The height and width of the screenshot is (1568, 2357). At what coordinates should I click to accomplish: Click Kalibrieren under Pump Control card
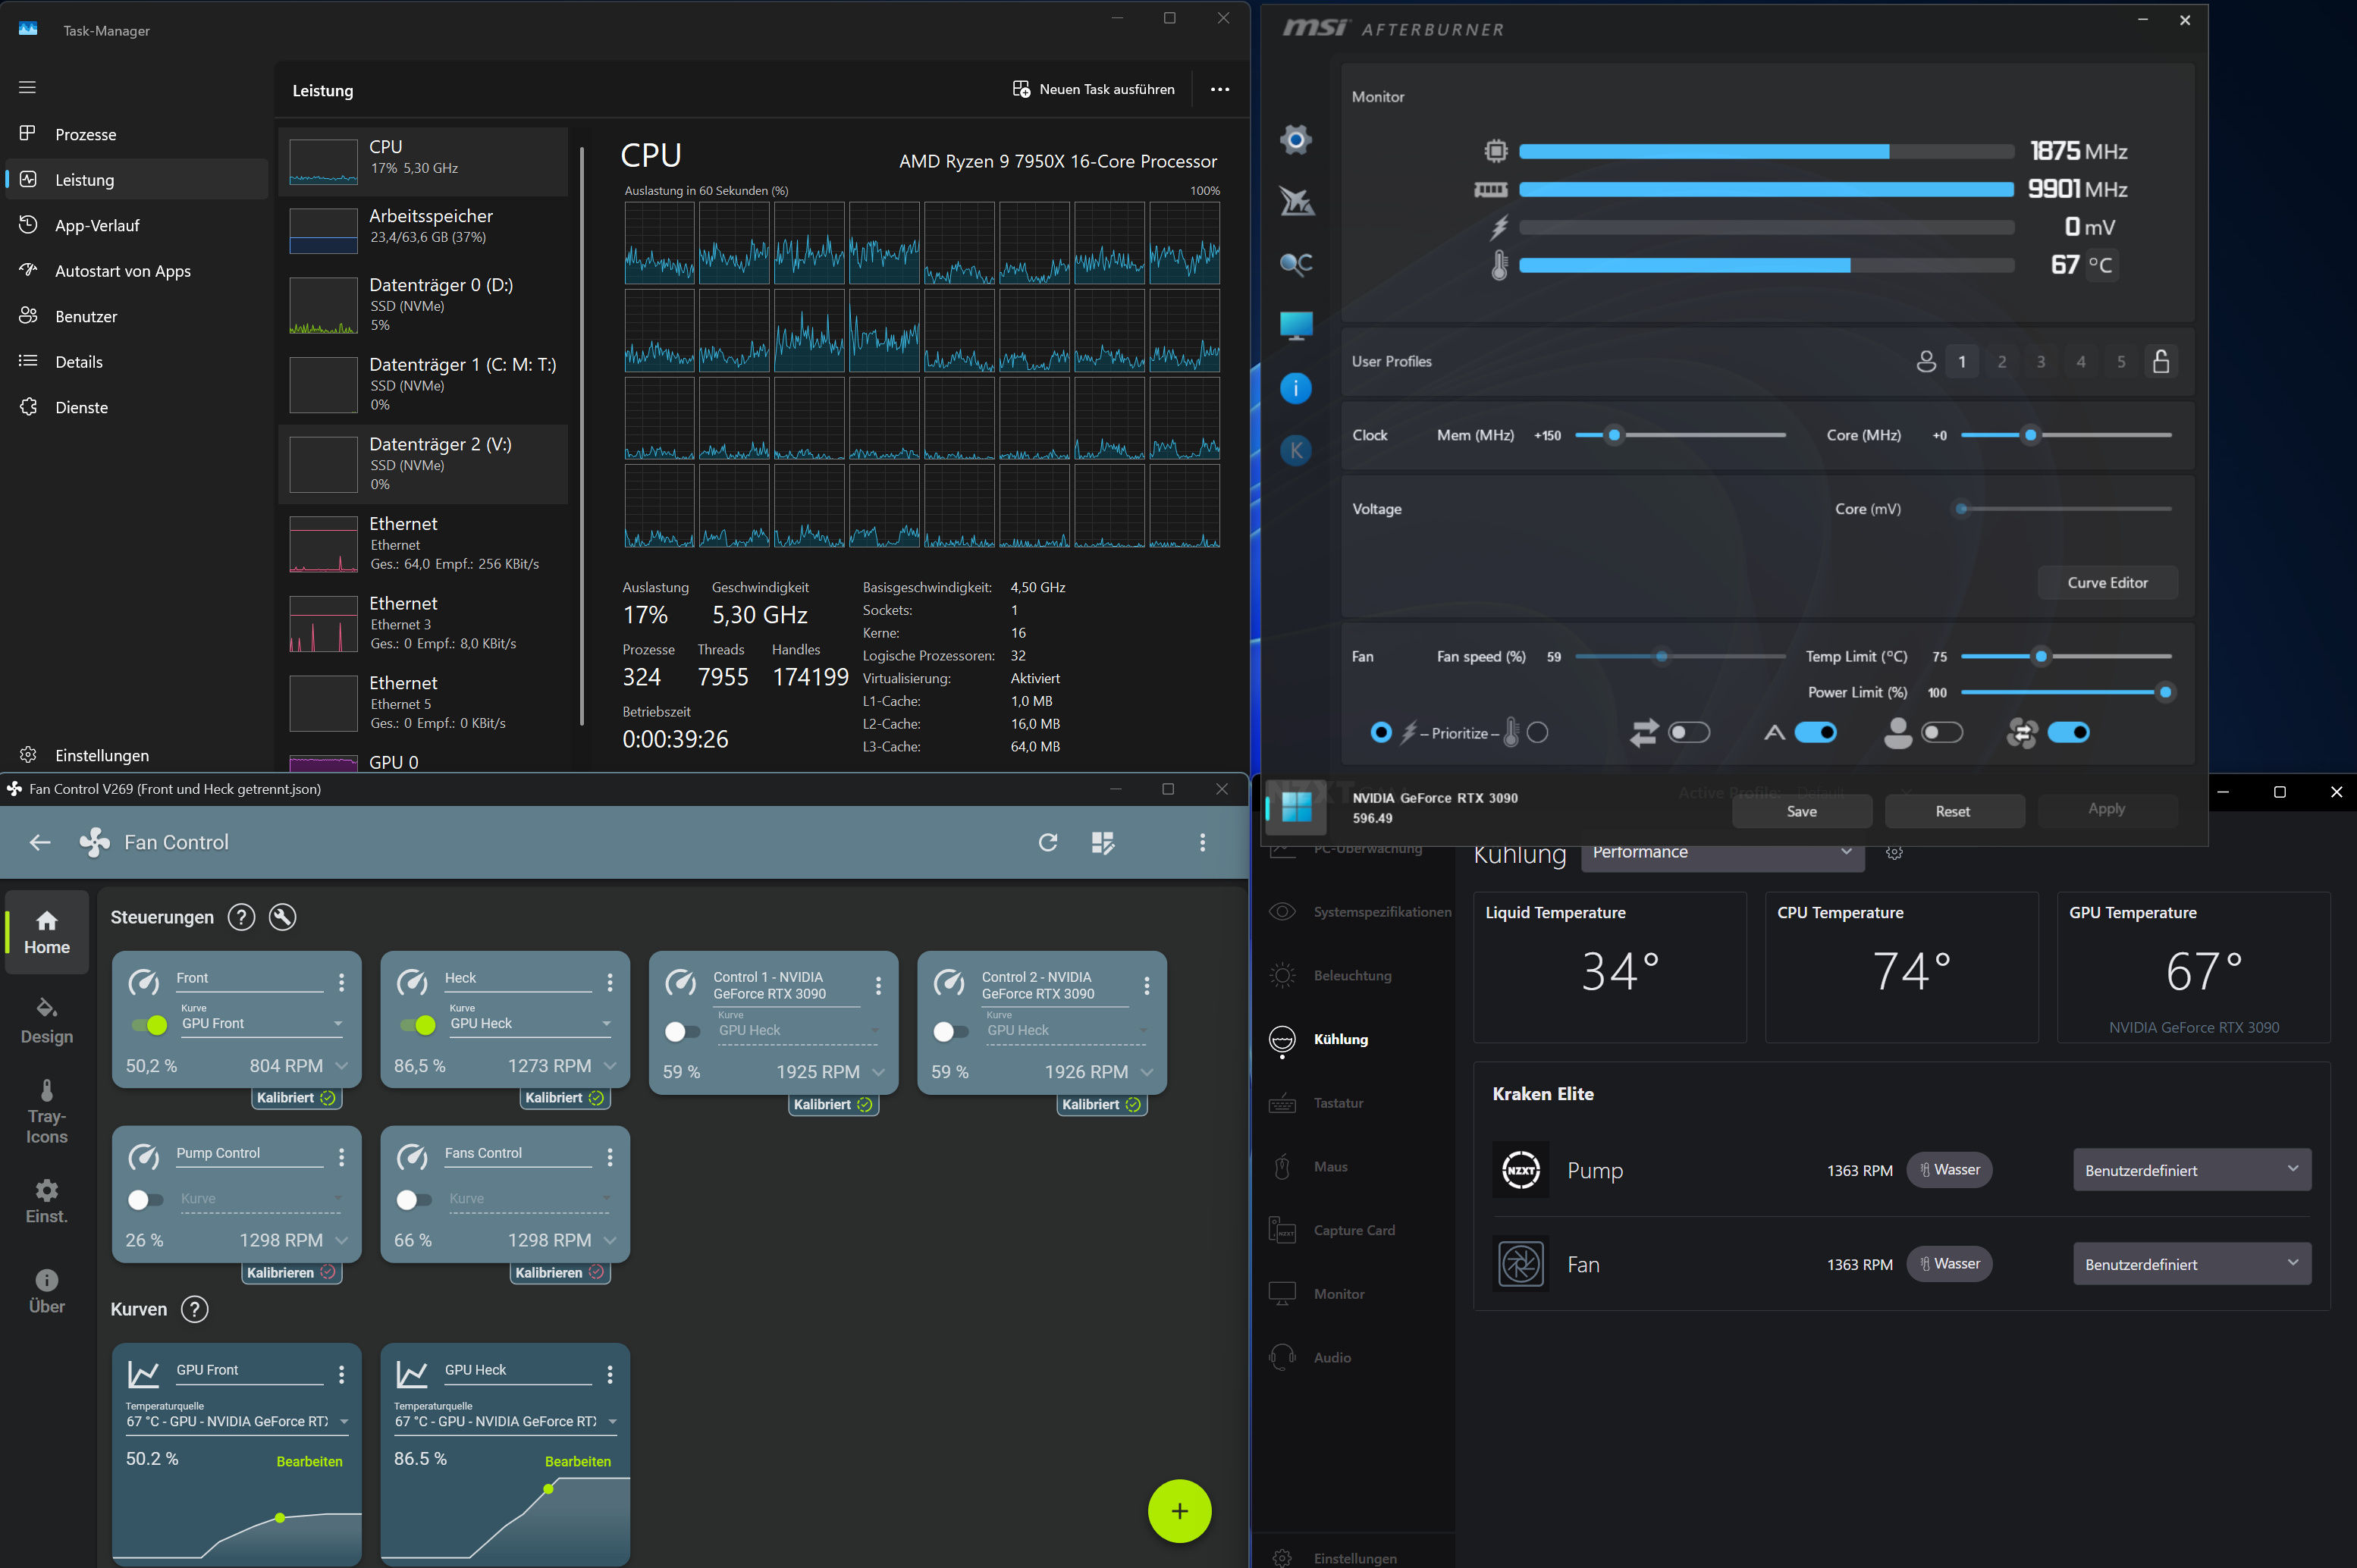tap(291, 1272)
